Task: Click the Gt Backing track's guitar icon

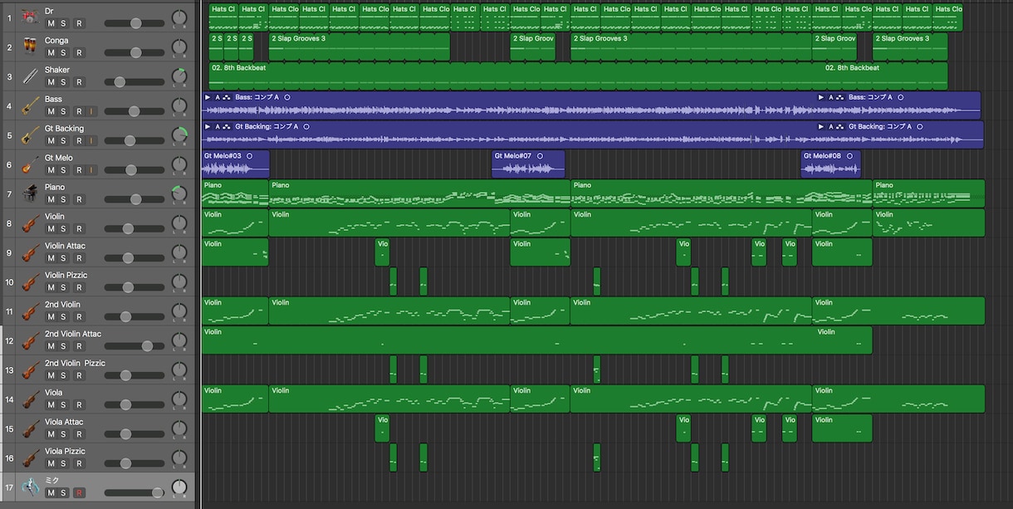Action: (31, 135)
